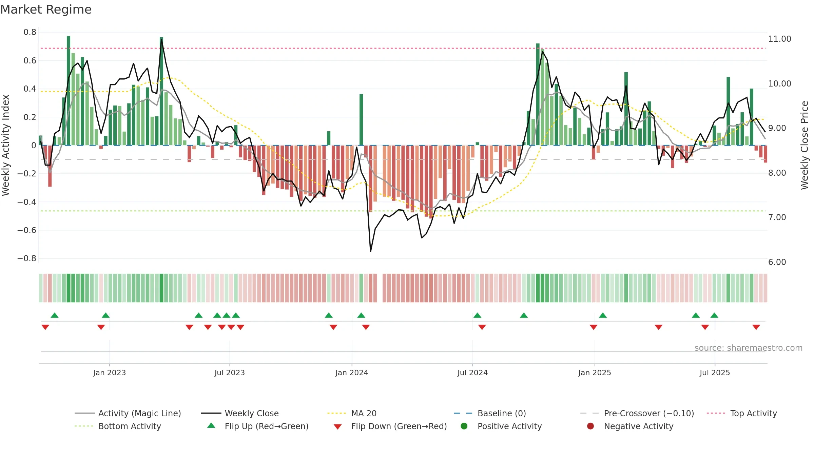
Task: Toggle the Top Activity legend entry
Action: 742,413
